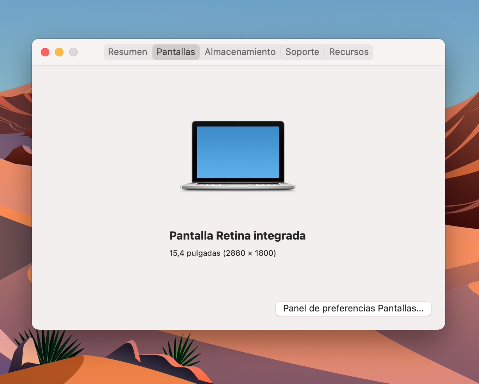
Task: Switch to the Resumen tab
Action: pos(127,52)
